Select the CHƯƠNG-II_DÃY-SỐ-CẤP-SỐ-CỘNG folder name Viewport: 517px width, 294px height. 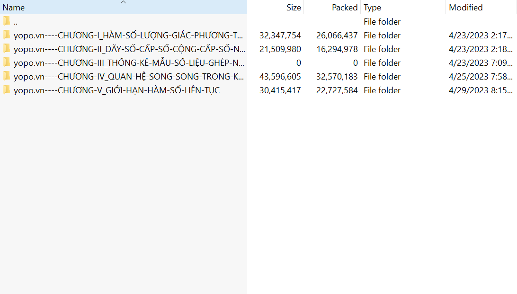(129, 49)
